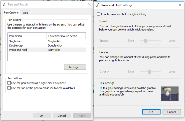
Task: Select the Press and hold action row
Action: pos(18,50)
